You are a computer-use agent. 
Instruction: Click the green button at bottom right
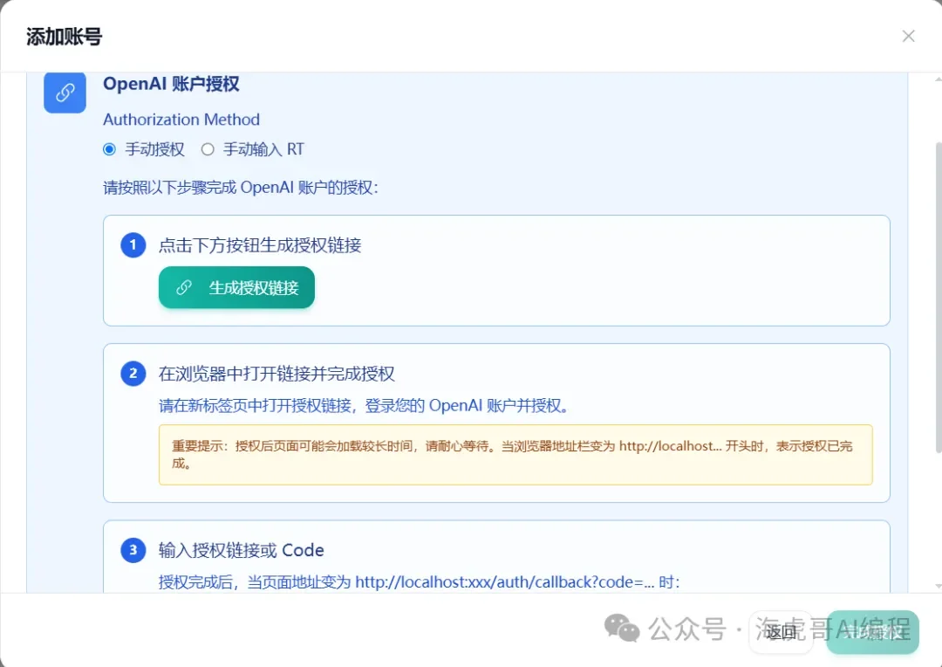(872, 632)
